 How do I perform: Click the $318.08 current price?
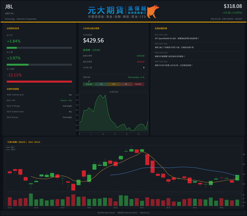pos(233,6)
